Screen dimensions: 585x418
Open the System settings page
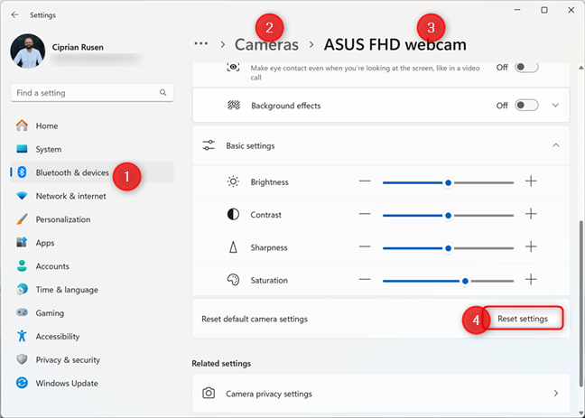click(x=92, y=149)
